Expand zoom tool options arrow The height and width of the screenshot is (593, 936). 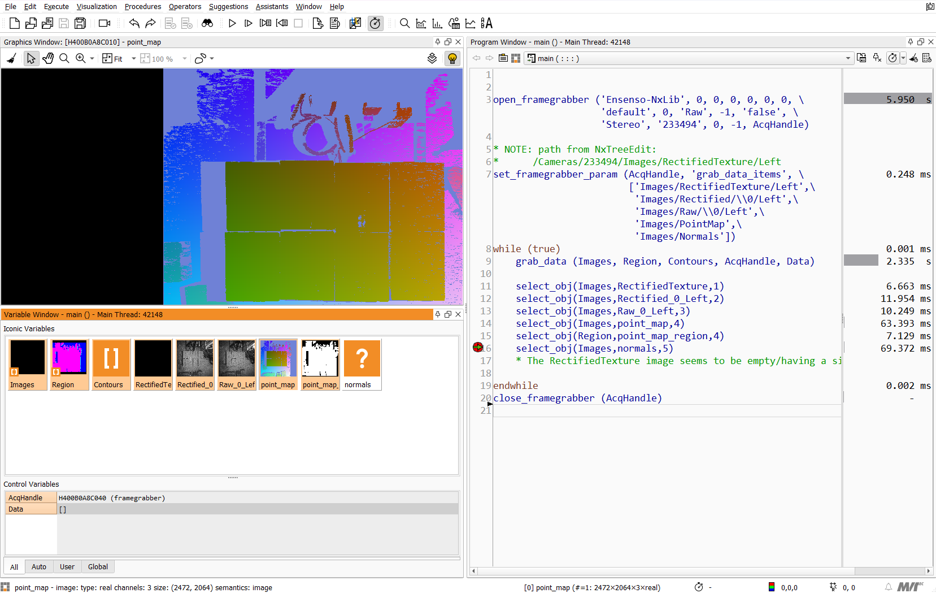92,58
